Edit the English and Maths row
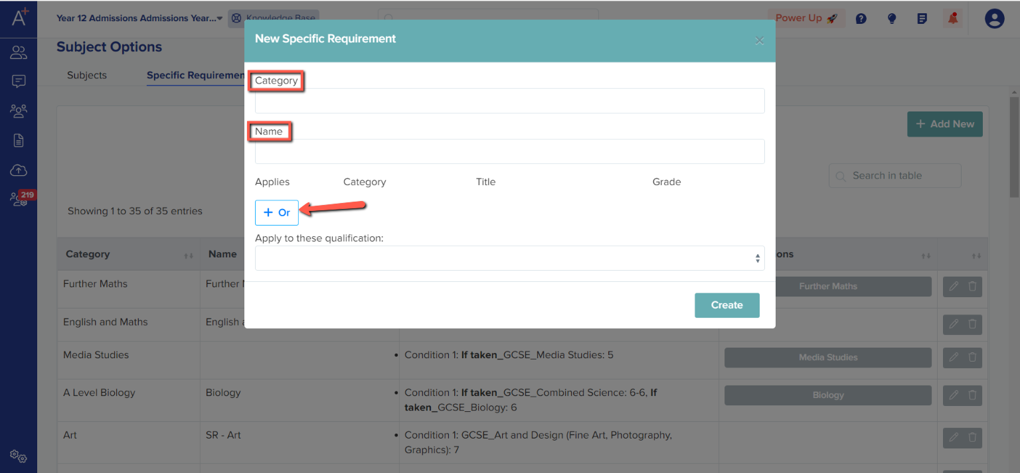 (954, 324)
